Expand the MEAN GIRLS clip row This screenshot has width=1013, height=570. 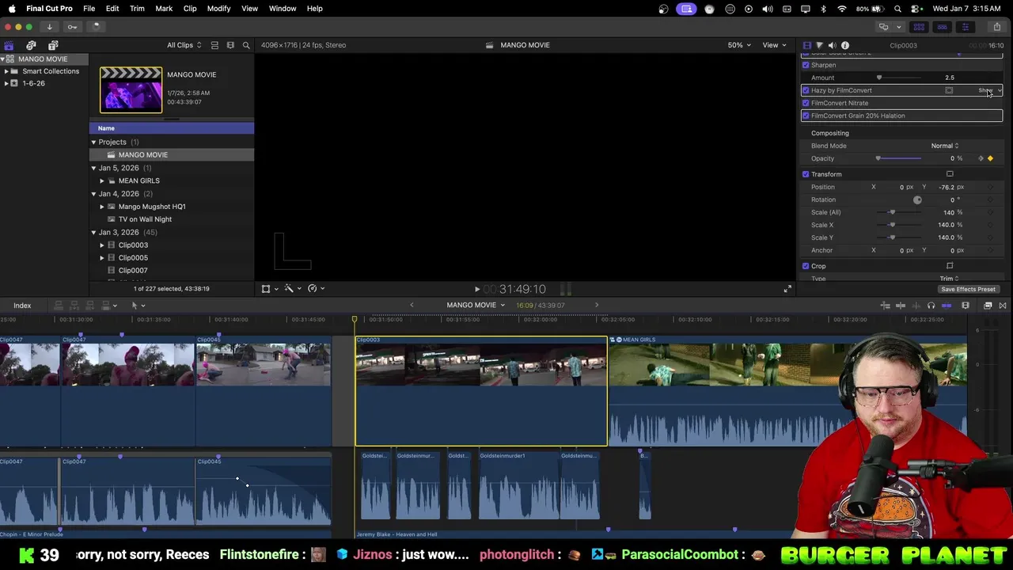[x=102, y=180]
